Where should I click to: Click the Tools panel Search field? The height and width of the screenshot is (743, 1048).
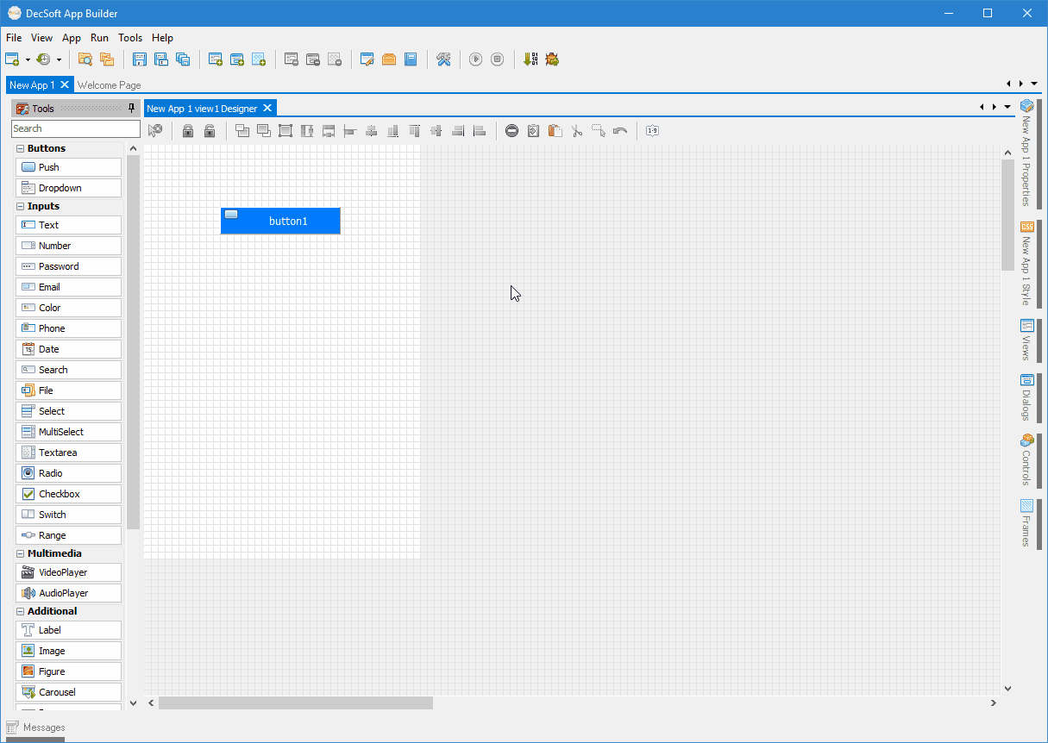(76, 128)
